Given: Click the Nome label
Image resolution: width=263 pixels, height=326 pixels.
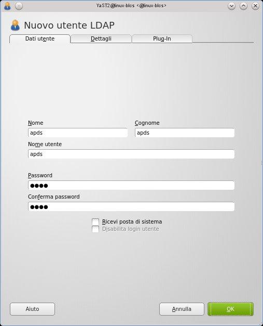Looking at the screenshot, I should coord(35,123).
